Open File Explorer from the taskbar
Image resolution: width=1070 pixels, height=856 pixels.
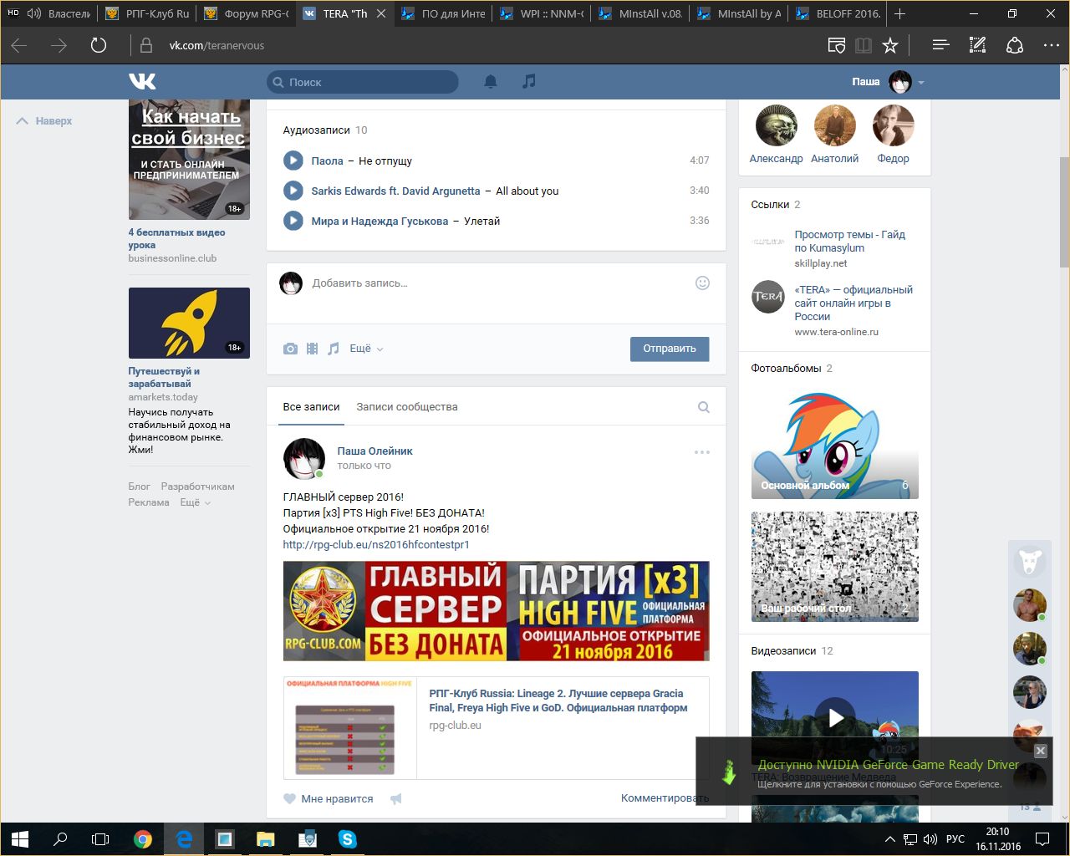tap(265, 838)
